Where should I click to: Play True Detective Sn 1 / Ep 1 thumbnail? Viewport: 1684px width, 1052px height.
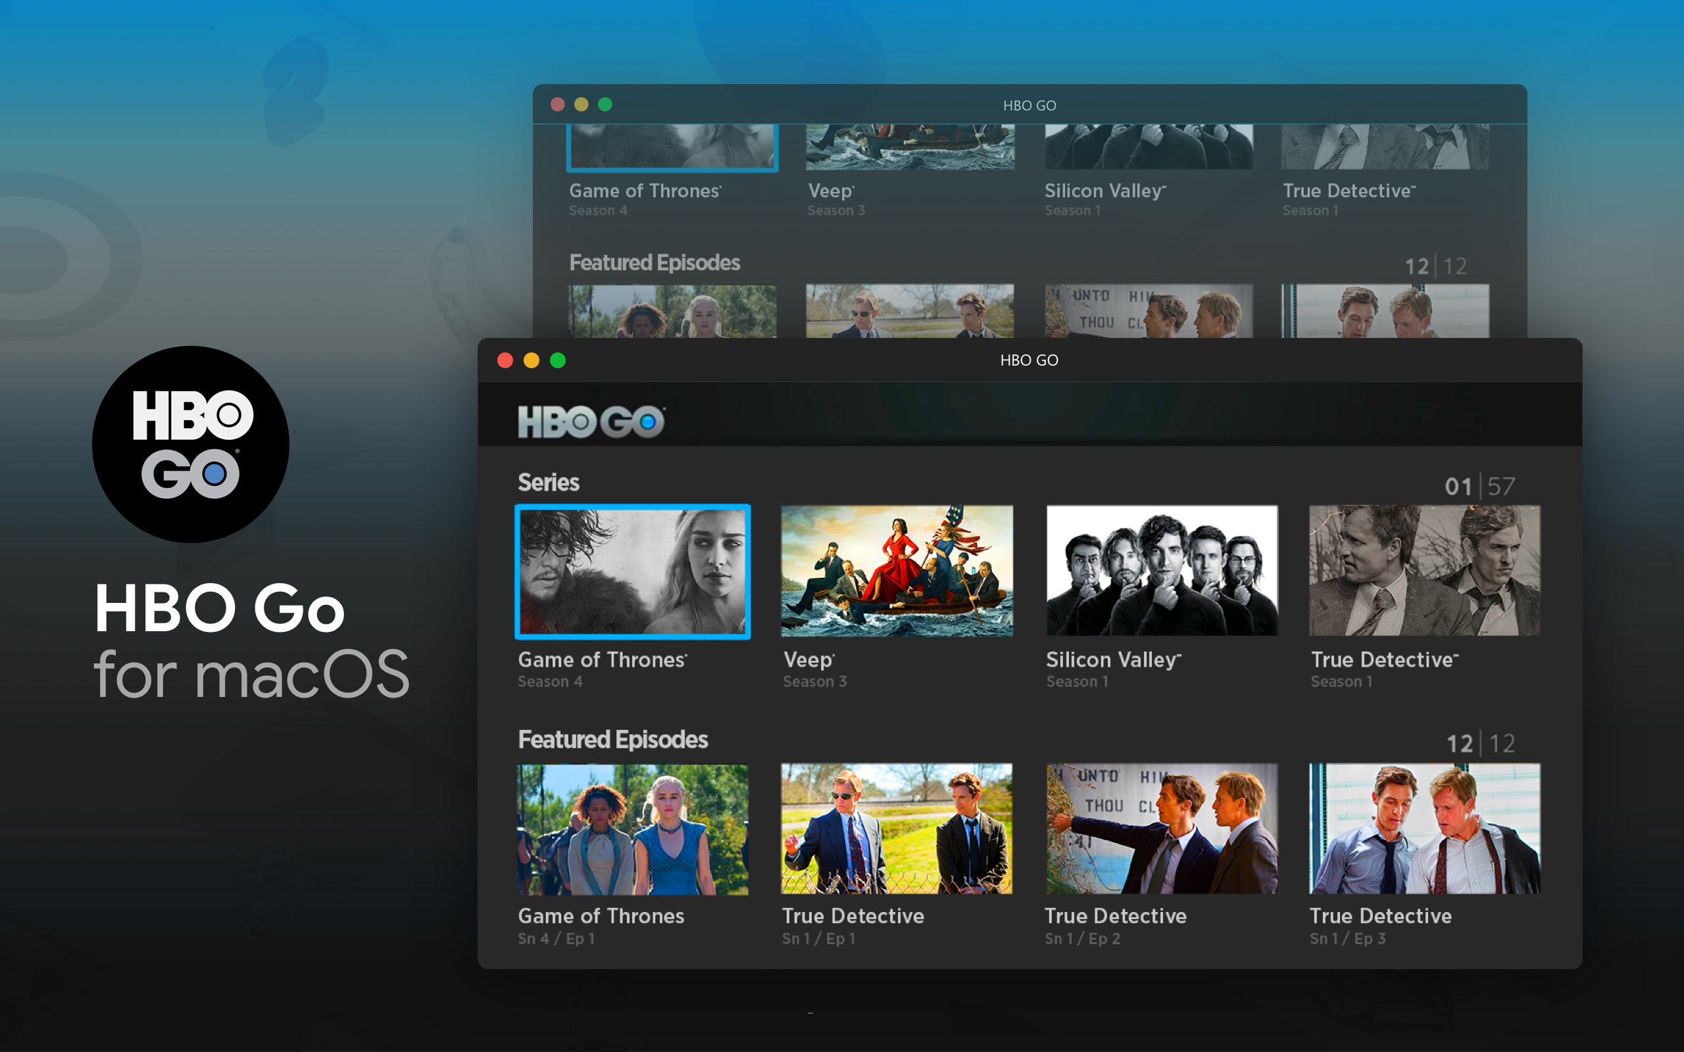click(897, 829)
